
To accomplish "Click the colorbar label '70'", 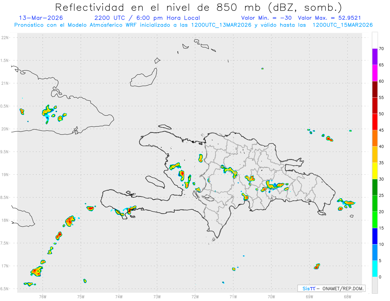I will (381, 49).
